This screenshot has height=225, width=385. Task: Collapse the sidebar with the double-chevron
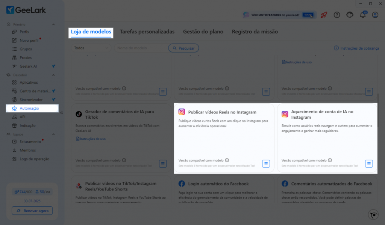click(62, 113)
